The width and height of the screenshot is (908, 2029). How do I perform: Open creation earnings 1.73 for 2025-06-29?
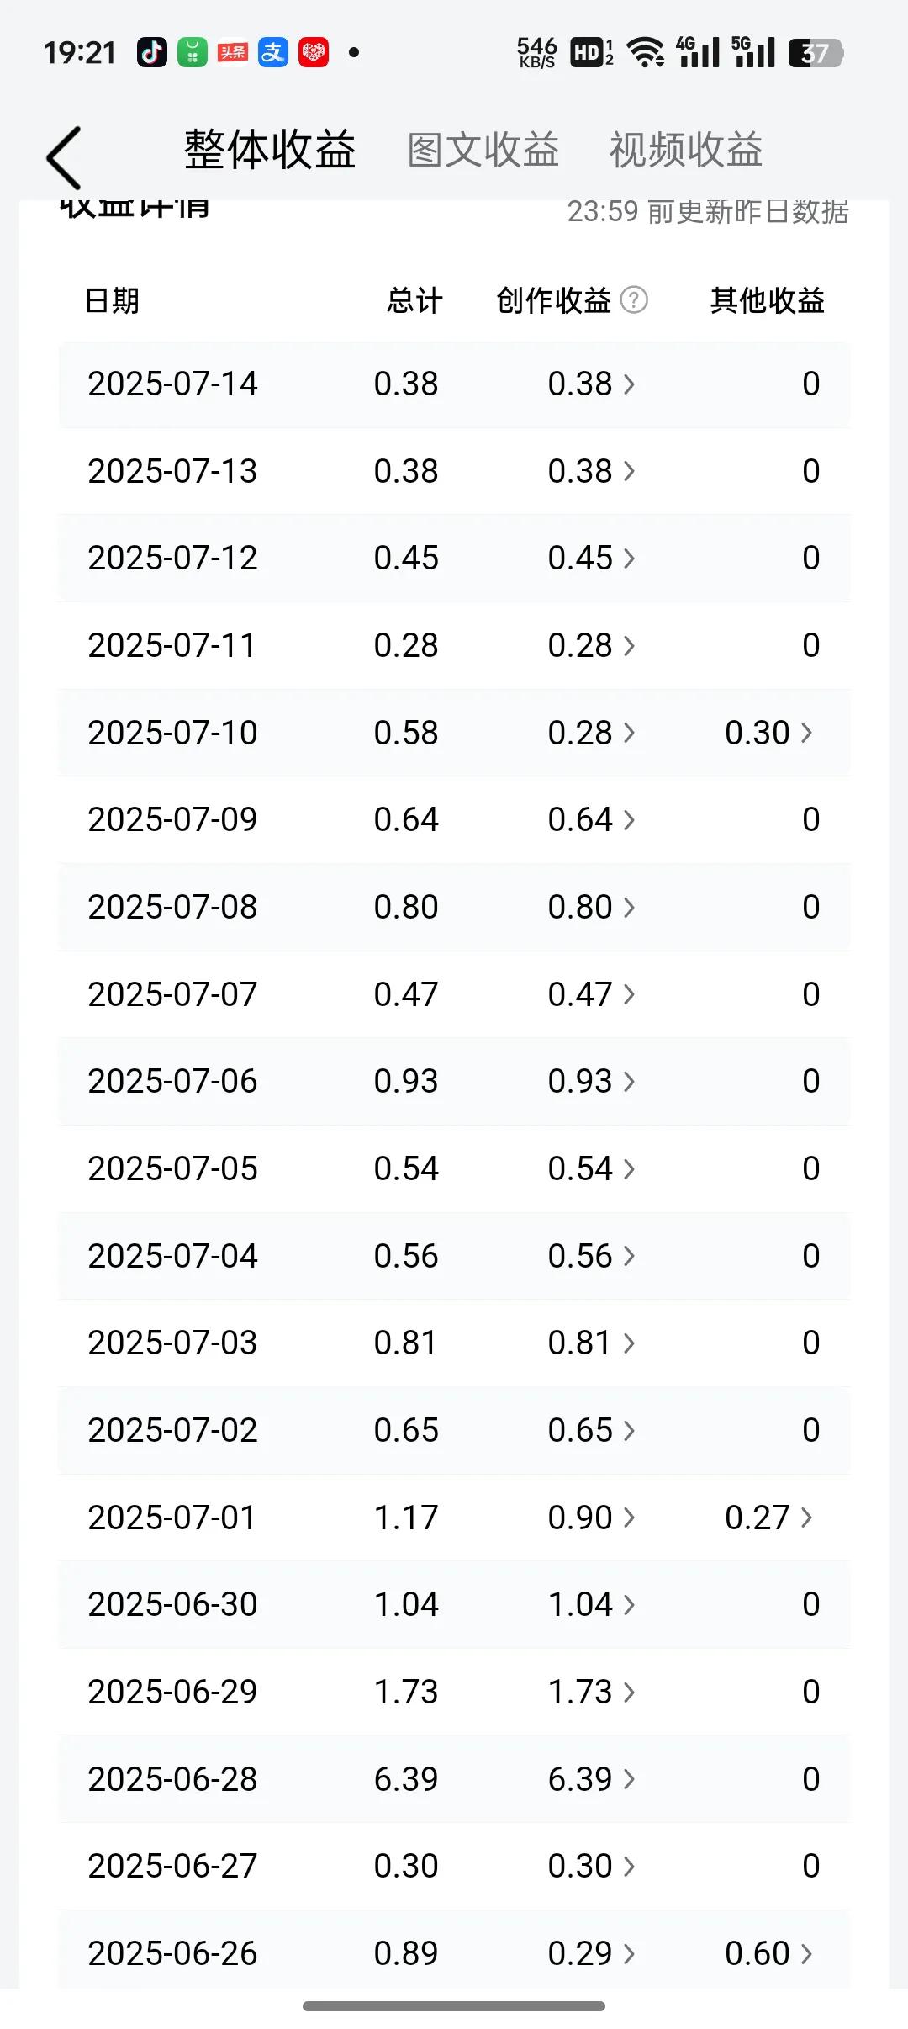(x=591, y=1692)
